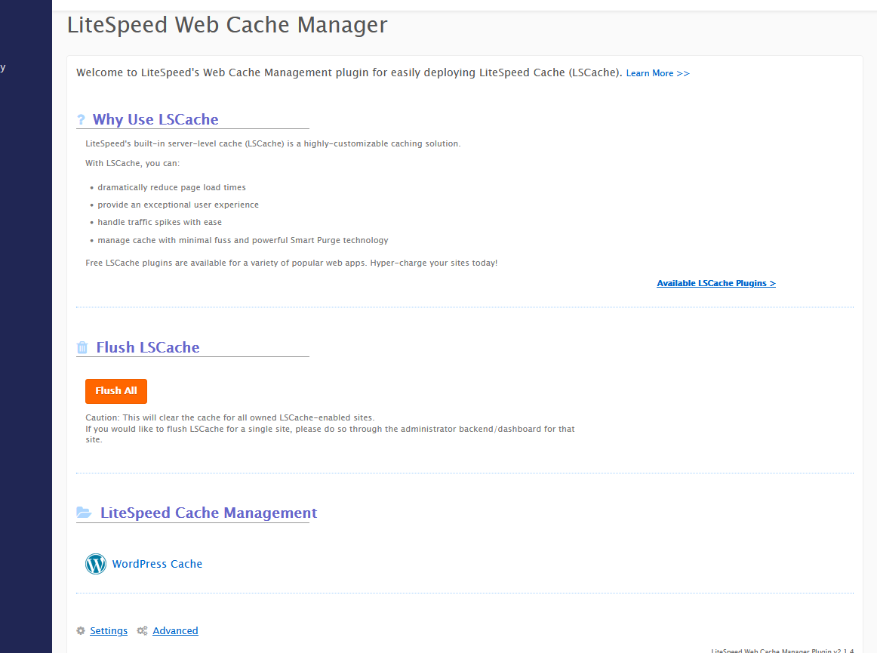The height and width of the screenshot is (653, 877).
Task: Click the trash can icon next to Flush LSCache
Action: pyautogui.click(x=82, y=347)
